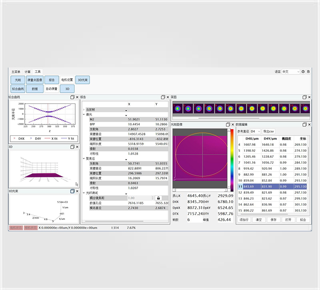Click the document icon at top right
The height and width of the screenshot is (290, 320).
[308, 72]
